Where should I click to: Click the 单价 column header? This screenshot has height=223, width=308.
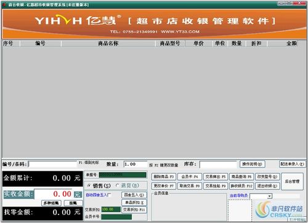198,44
